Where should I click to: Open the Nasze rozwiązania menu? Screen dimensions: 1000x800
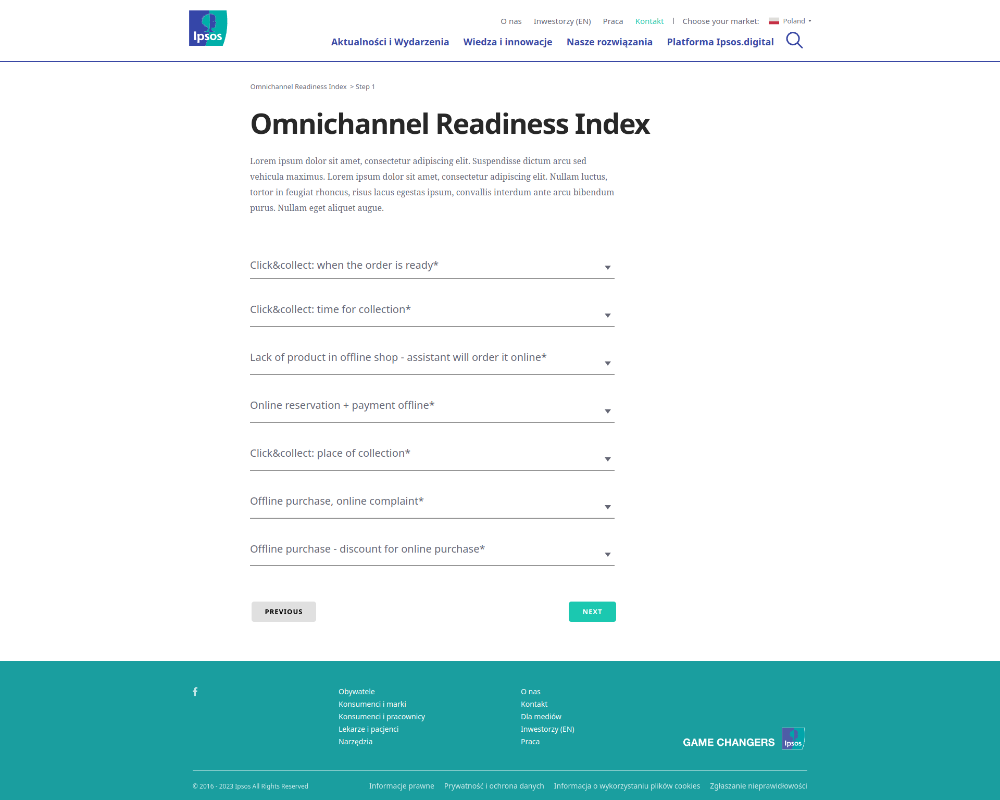click(609, 42)
